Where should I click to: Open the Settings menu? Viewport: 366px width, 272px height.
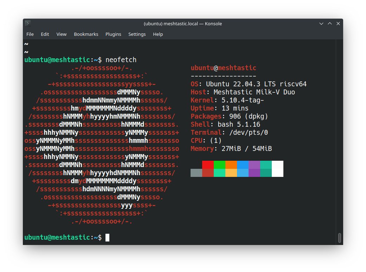click(137, 34)
